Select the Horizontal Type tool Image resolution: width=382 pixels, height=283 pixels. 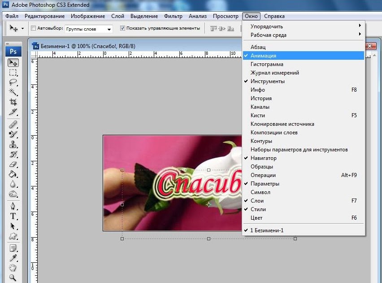[x=13, y=217]
